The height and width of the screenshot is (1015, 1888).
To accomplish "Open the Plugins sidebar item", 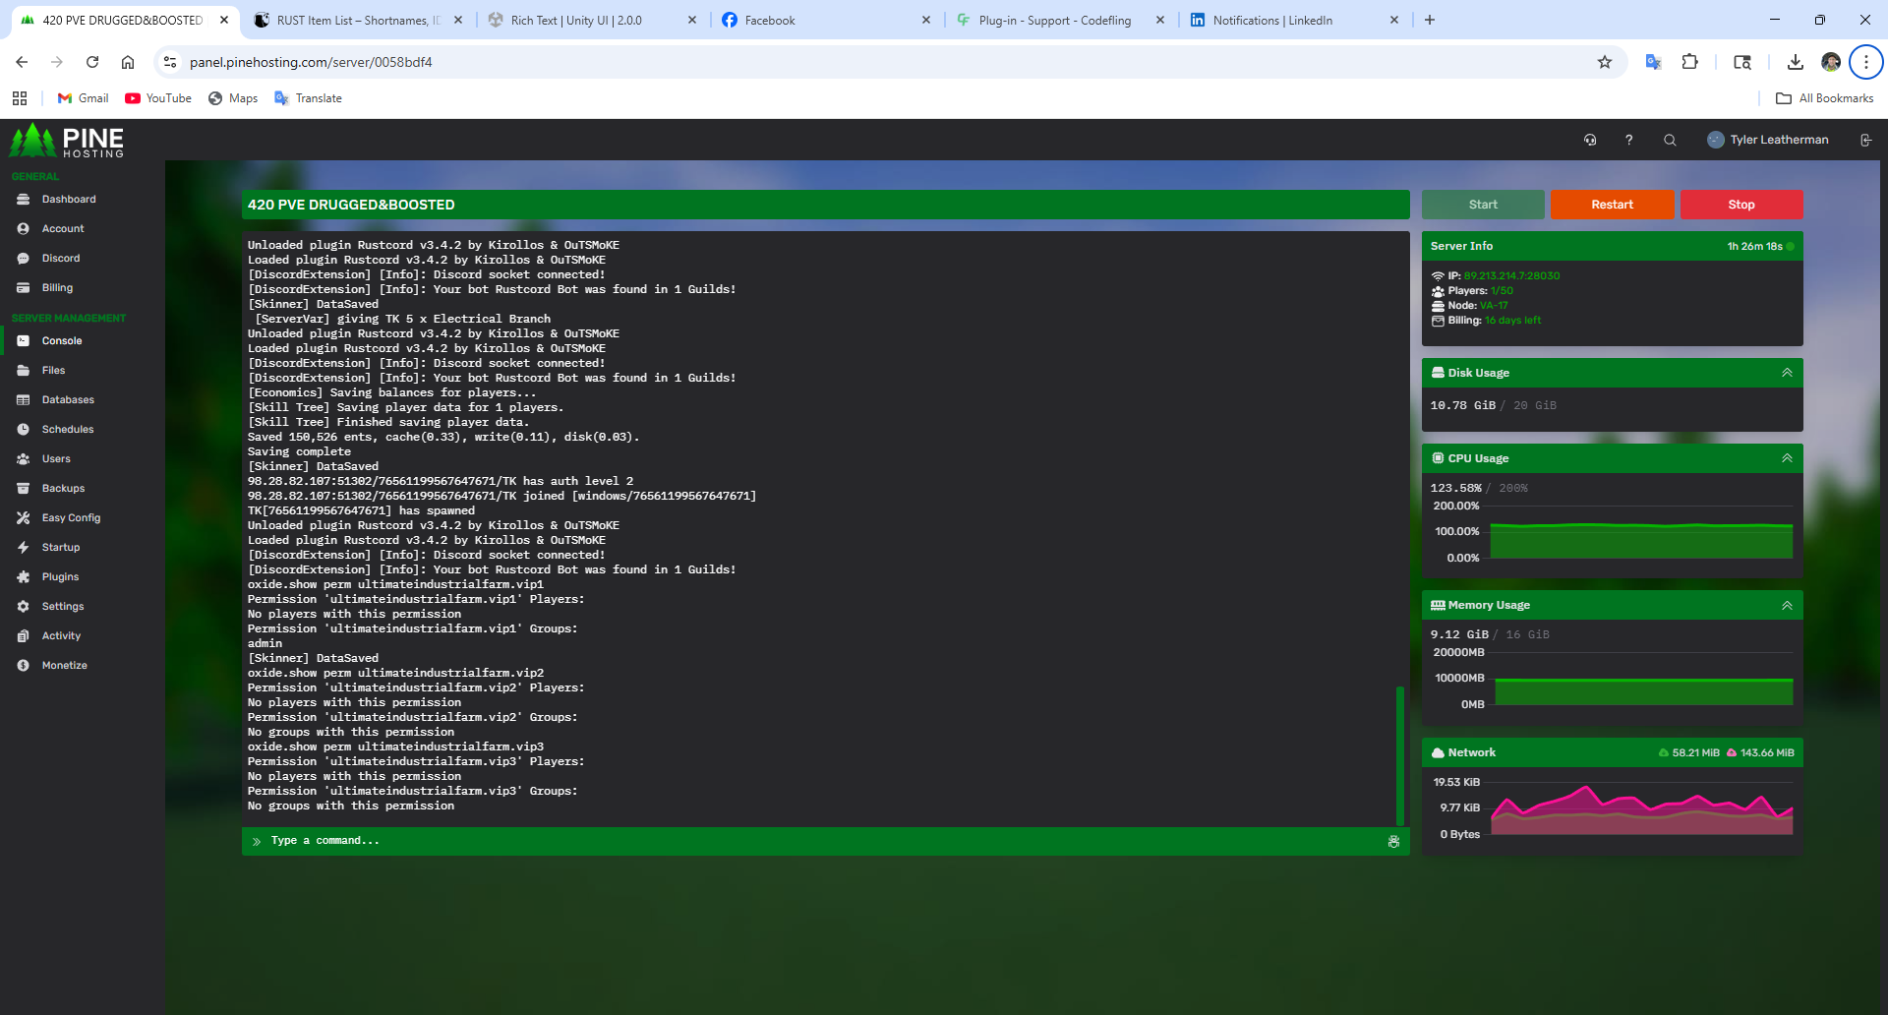I will click(60, 577).
